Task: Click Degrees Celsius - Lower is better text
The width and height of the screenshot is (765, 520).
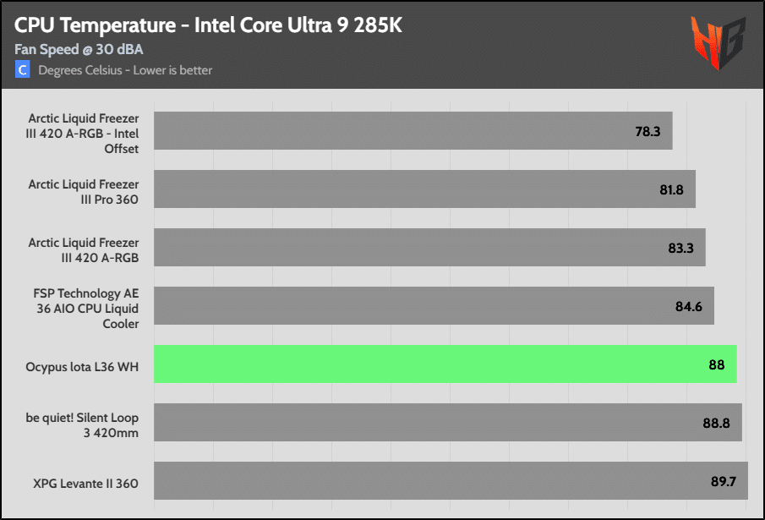Action: tap(125, 70)
